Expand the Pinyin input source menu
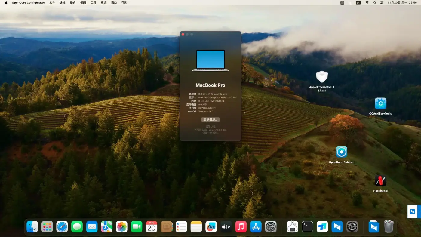 [x=358, y=2]
